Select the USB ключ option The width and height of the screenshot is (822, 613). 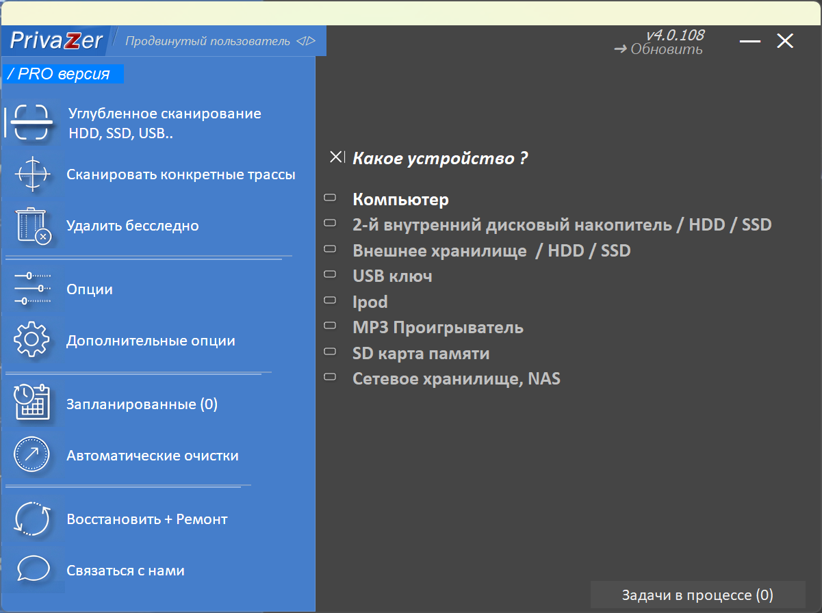click(392, 276)
